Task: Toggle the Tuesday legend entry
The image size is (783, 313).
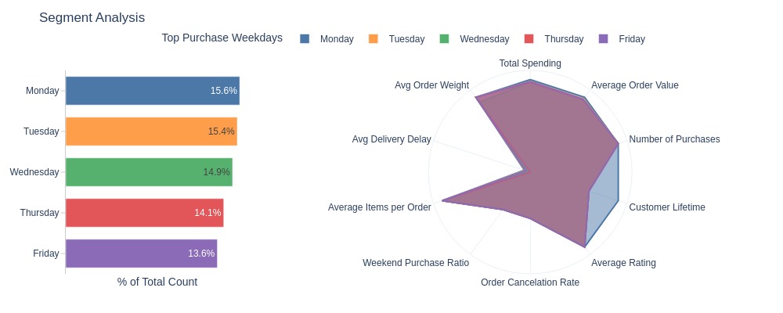Action: tap(396, 39)
